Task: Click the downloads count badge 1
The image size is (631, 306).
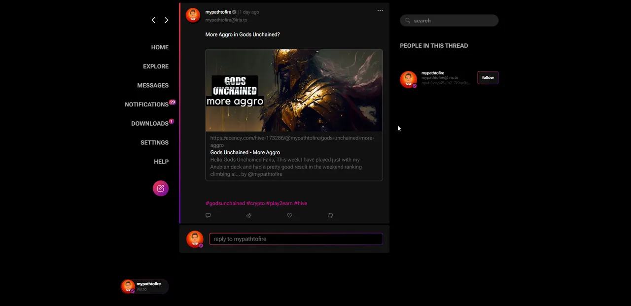Action: [x=172, y=121]
